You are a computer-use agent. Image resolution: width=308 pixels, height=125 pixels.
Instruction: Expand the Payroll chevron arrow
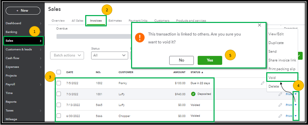click(41, 85)
